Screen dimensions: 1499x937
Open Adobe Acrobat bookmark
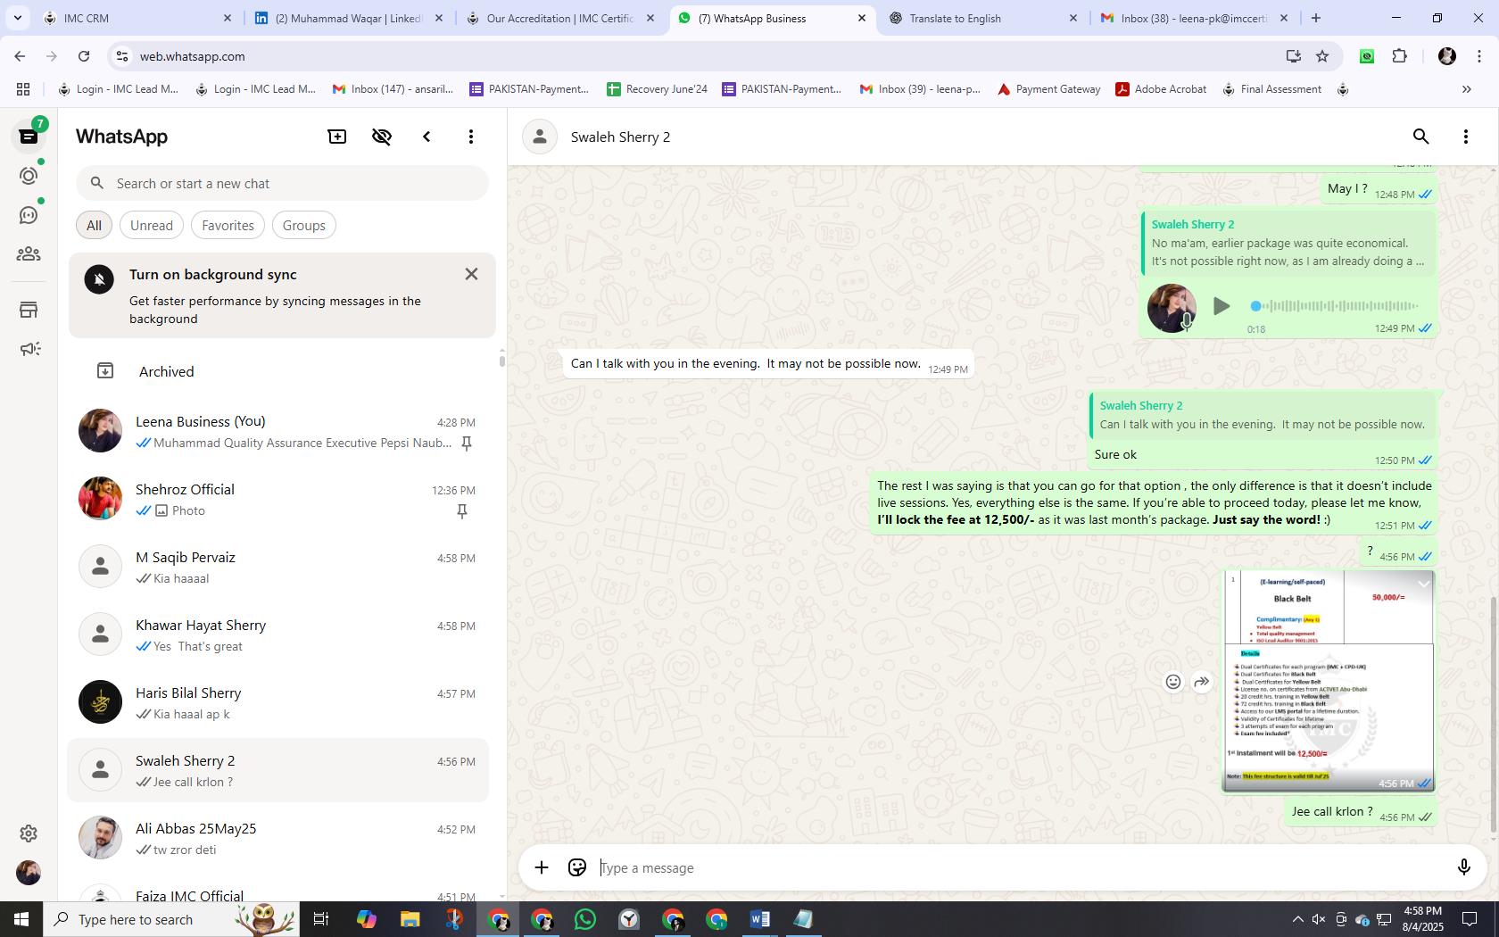1161,89
